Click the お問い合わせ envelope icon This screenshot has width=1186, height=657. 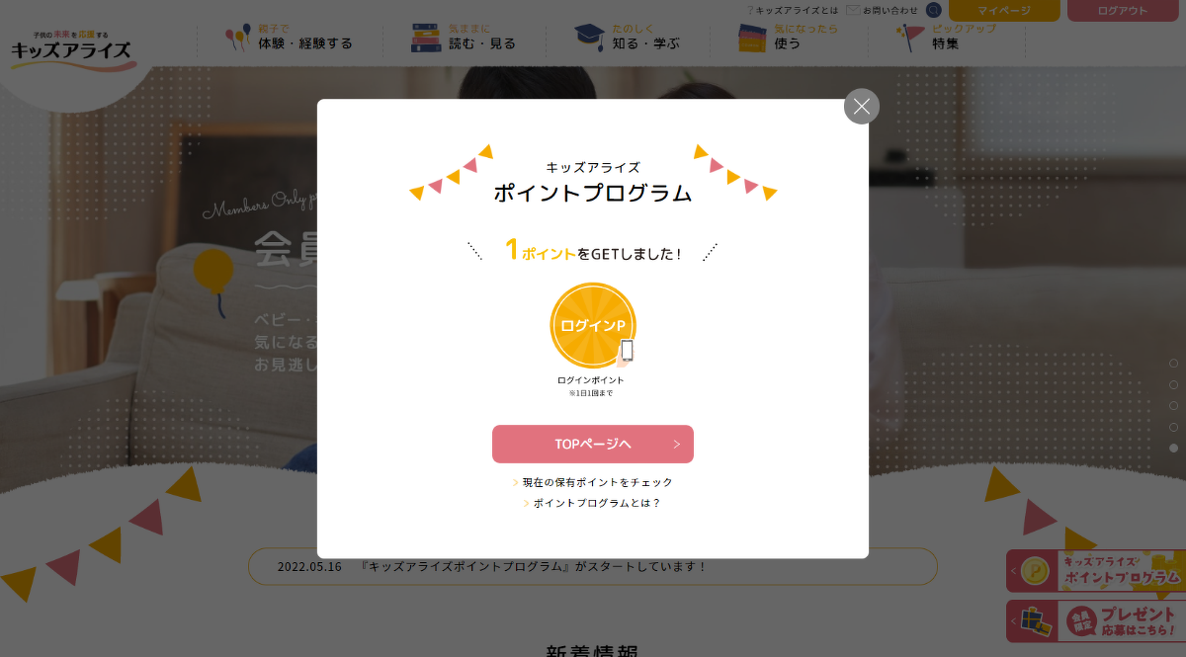tap(853, 10)
